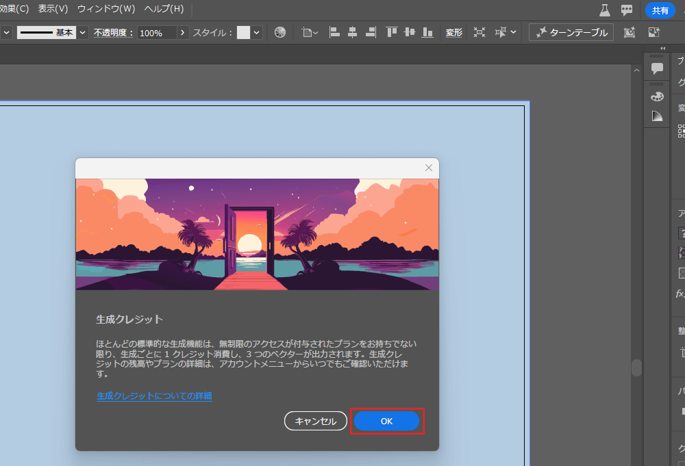Select horizontal align left icon
The height and width of the screenshot is (466, 685).
pos(335,32)
